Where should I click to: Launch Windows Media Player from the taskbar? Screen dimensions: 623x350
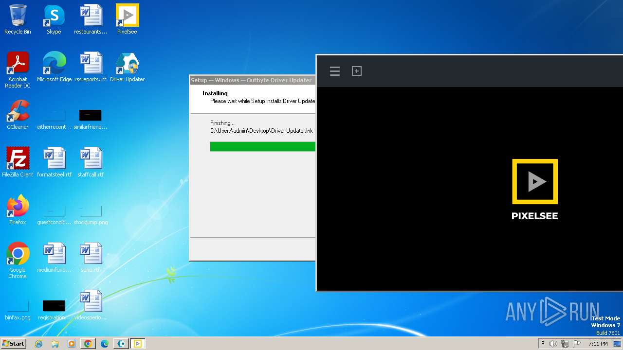pos(72,344)
